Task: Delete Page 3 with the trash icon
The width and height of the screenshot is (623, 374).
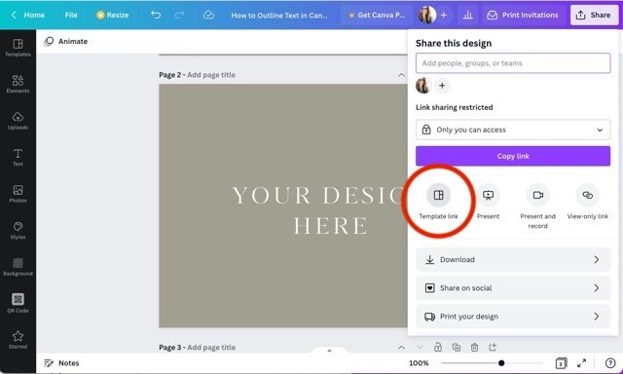Action: (474, 348)
